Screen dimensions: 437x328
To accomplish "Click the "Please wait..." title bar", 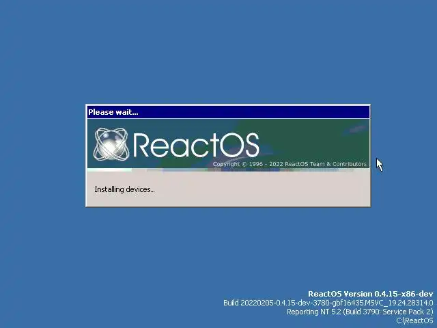I will click(228, 112).
